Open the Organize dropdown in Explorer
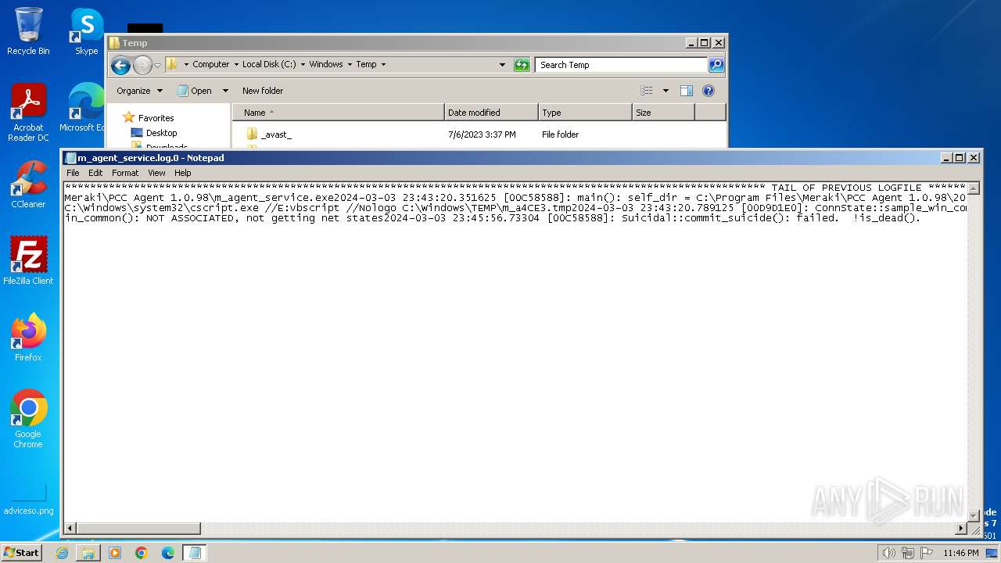Screen dimensions: 1001x563 tap(139, 91)
